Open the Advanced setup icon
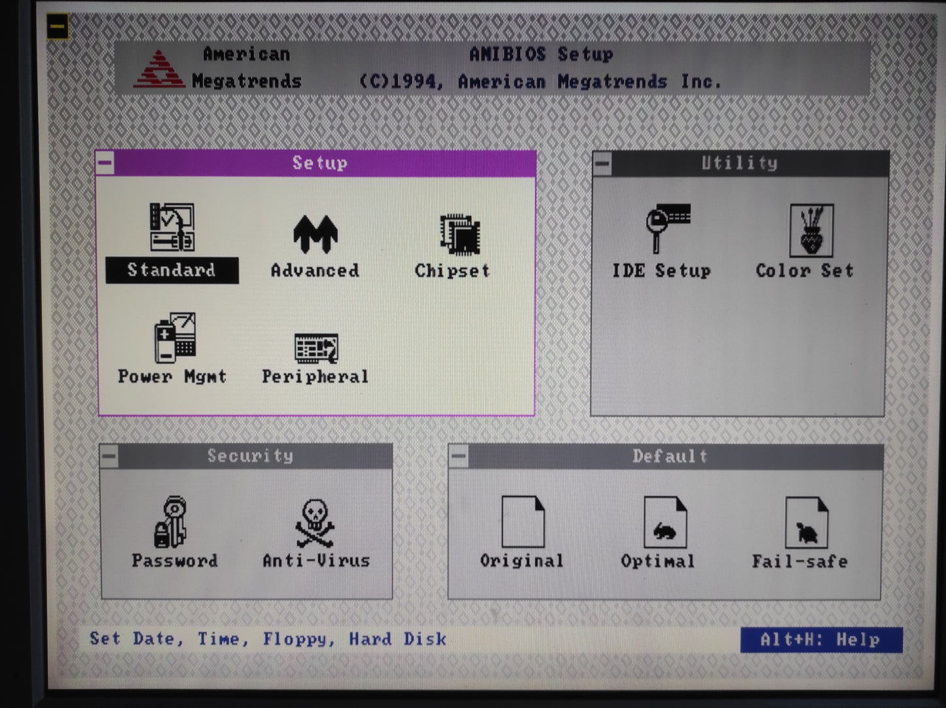 click(x=315, y=234)
